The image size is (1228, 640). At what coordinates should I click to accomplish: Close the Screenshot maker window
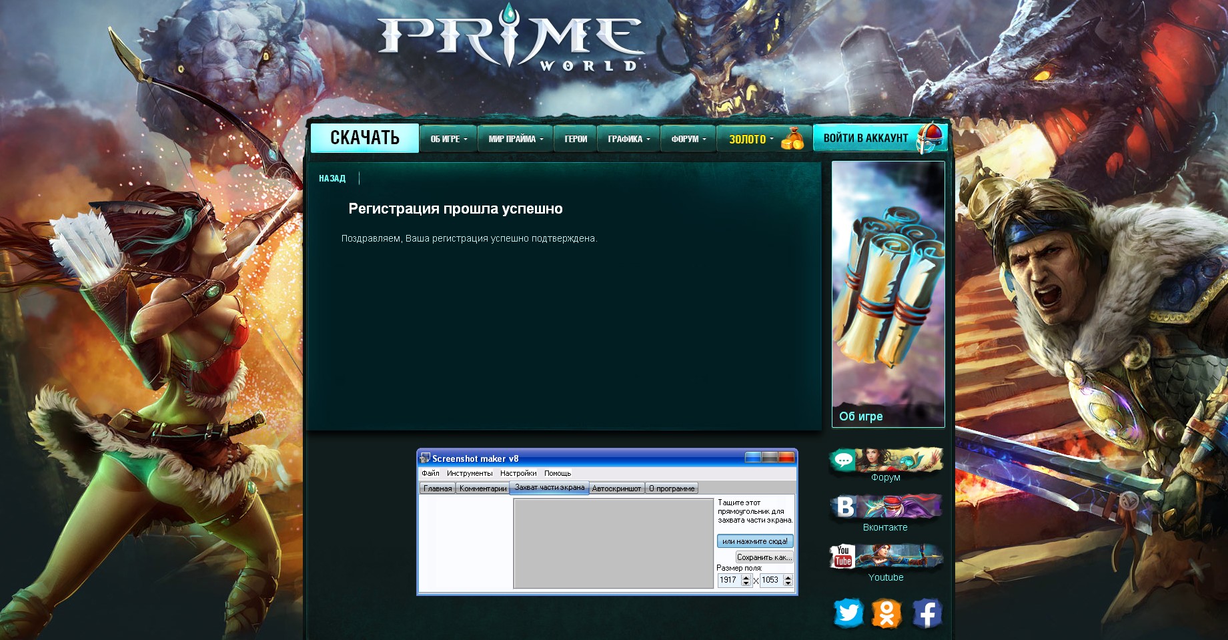pos(786,457)
